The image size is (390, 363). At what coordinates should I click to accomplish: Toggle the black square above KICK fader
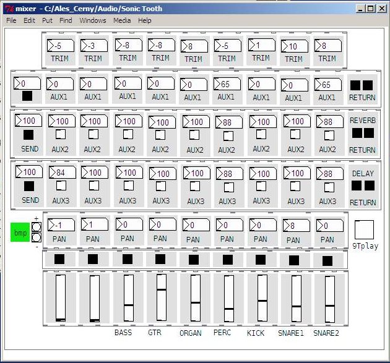coord(261,260)
